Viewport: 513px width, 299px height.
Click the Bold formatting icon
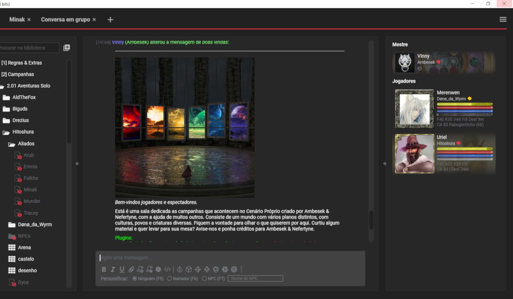[x=104, y=270]
